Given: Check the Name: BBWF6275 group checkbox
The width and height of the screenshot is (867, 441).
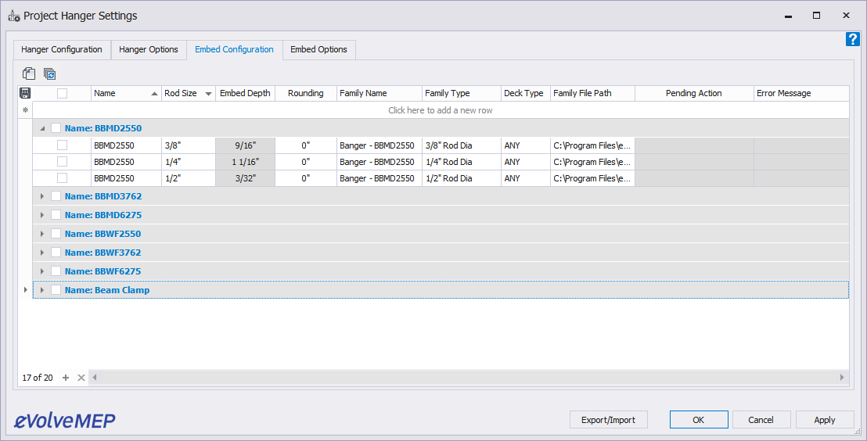Looking at the screenshot, I should 56,271.
